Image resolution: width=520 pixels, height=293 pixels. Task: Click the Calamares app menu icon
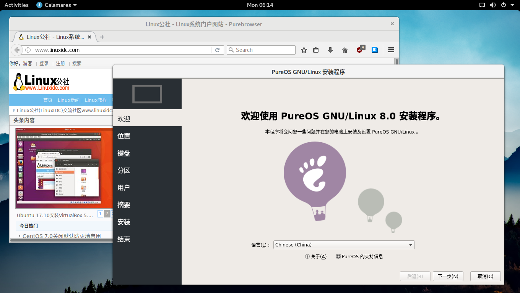click(39, 5)
